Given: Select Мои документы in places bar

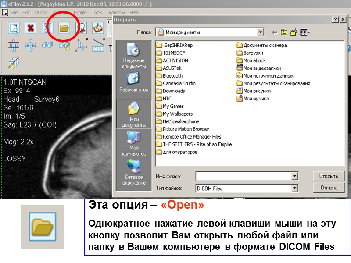Looking at the screenshot, I should [x=134, y=114].
